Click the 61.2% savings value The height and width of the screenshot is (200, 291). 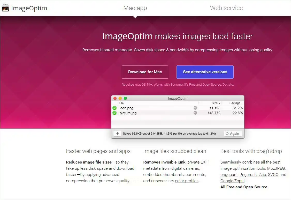pos(238,108)
